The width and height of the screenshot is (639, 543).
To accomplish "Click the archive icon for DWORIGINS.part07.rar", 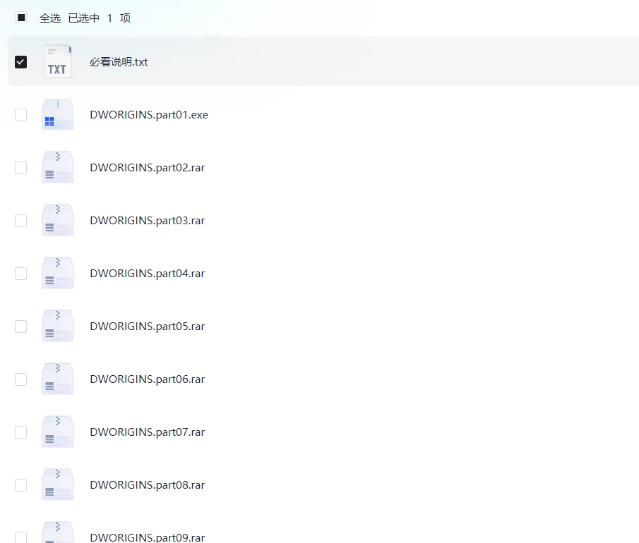I will point(57,432).
